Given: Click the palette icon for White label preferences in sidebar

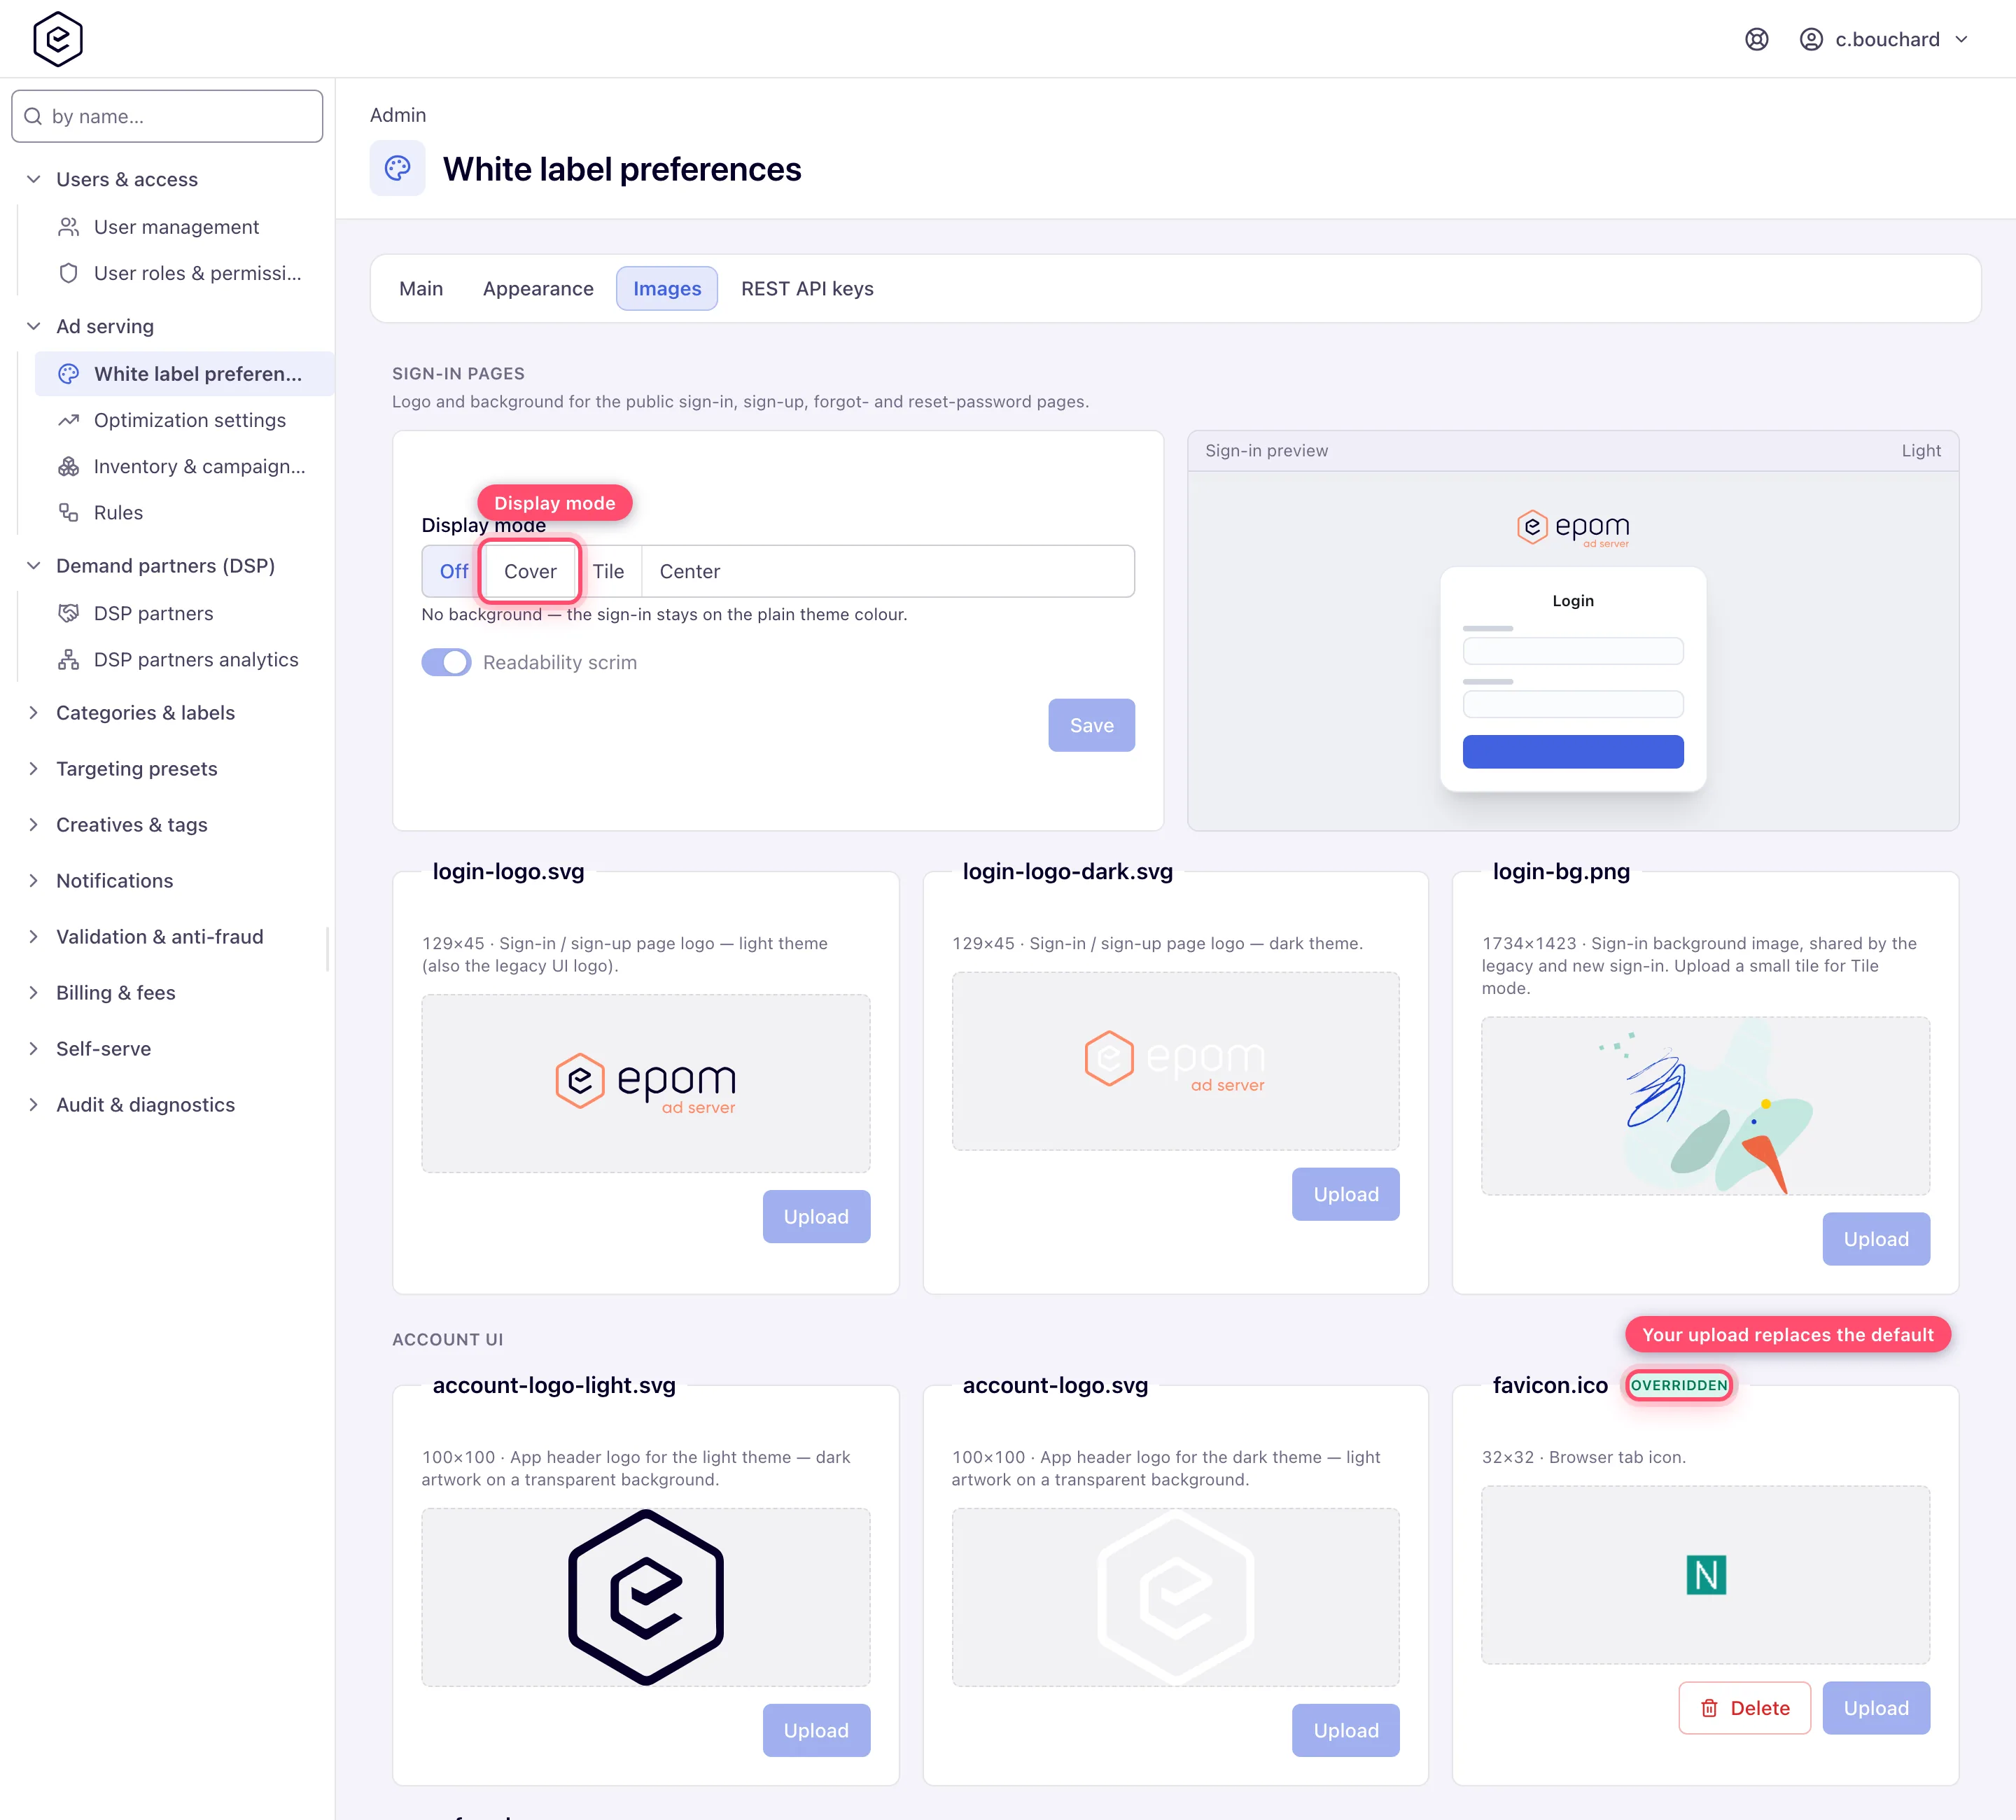Looking at the screenshot, I should (x=68, y=374).
